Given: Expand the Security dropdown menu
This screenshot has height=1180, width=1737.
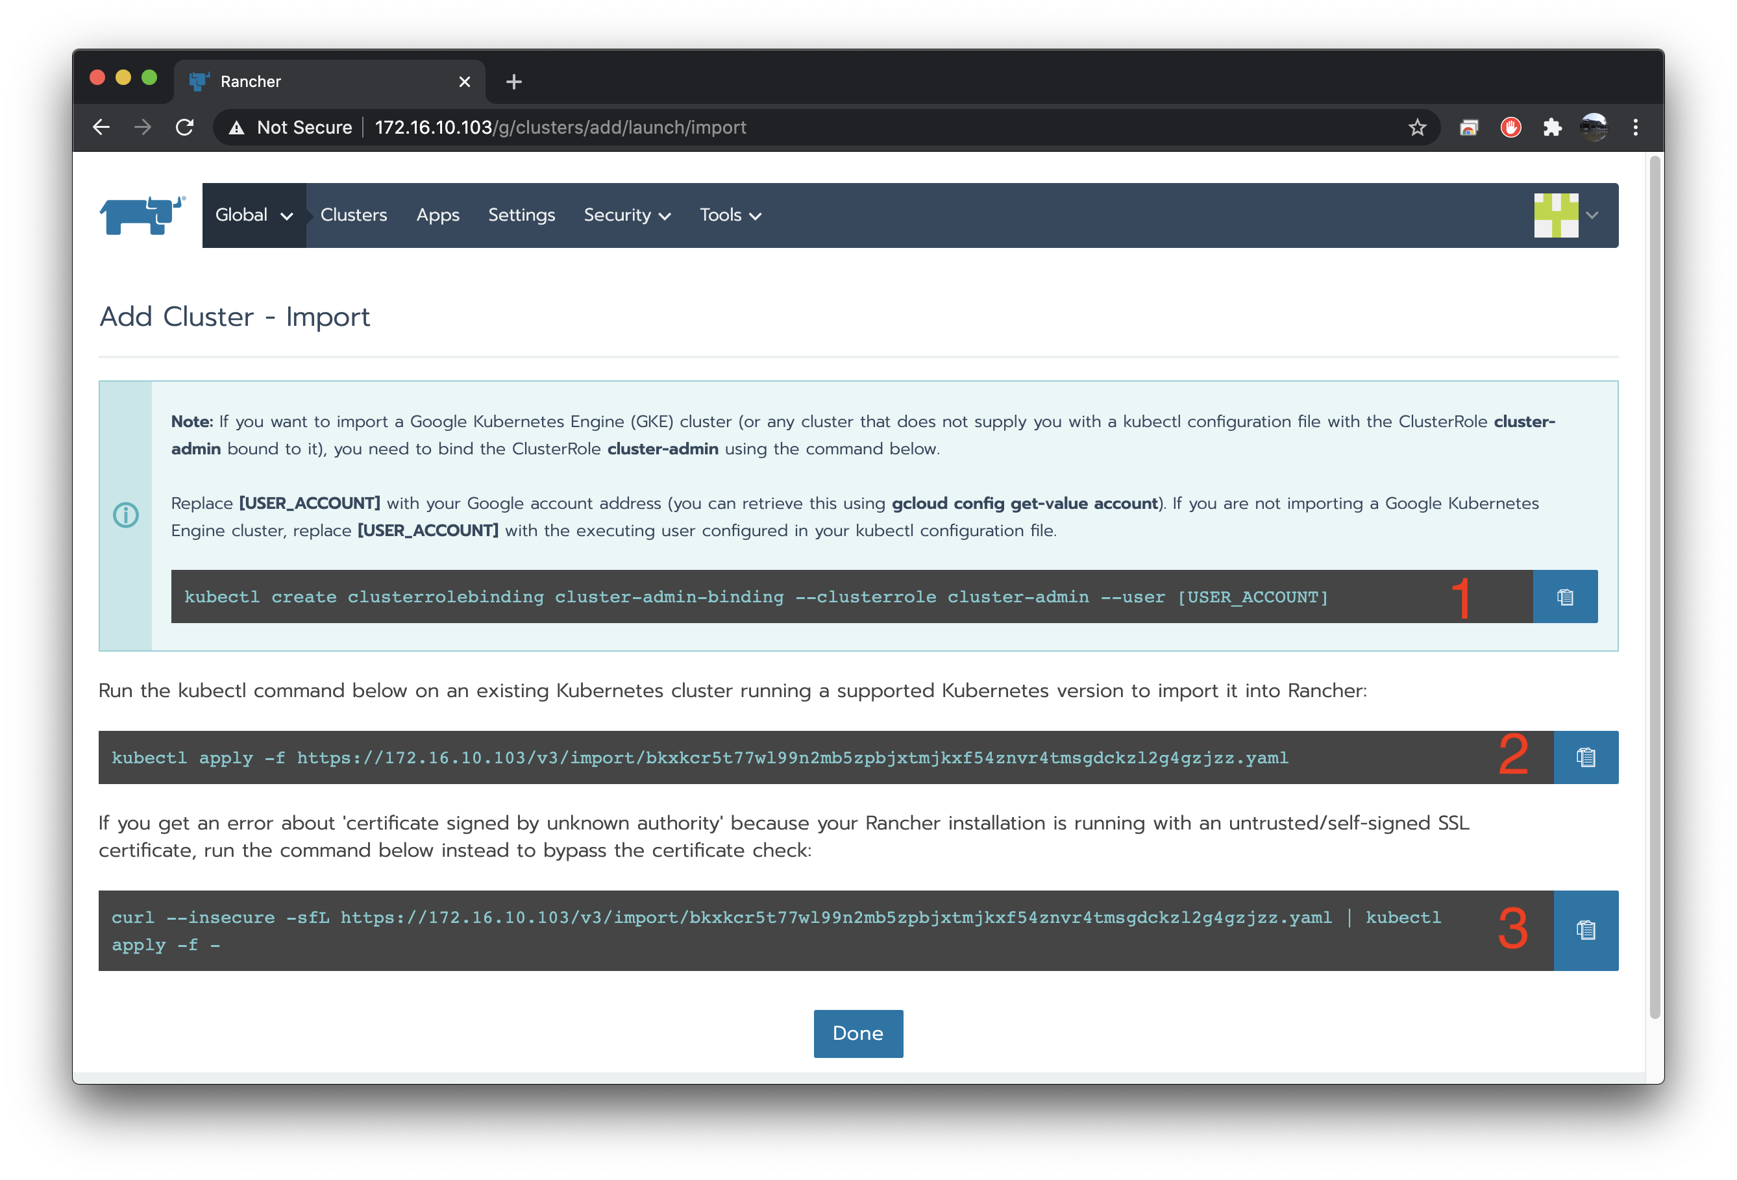Looking at the screenshot, I should point(627,215).
